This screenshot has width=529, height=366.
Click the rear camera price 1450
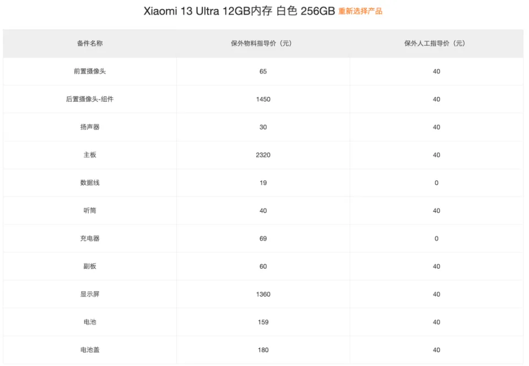(x=263, y=100)
